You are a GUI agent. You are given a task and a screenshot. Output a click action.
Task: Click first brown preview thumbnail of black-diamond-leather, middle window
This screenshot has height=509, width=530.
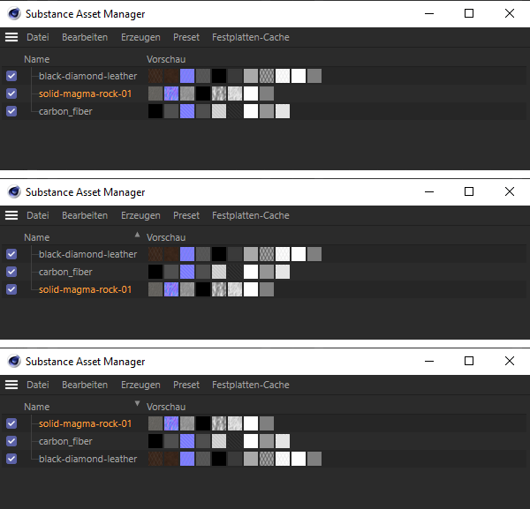(155, 254)
